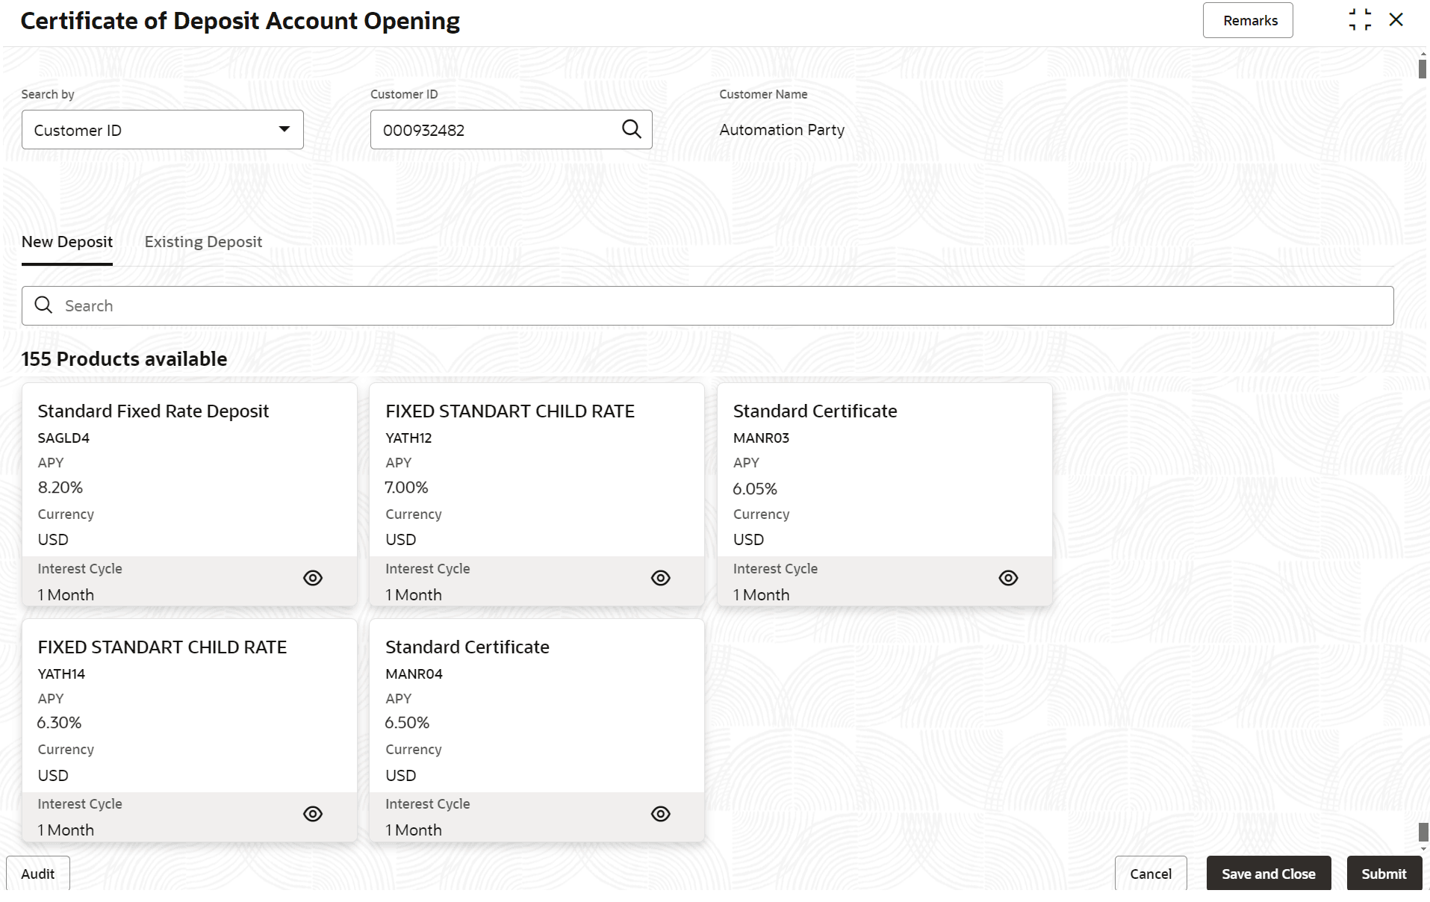
Task: Click the magnifier icon in the product search bar
Action: [44, 305]
